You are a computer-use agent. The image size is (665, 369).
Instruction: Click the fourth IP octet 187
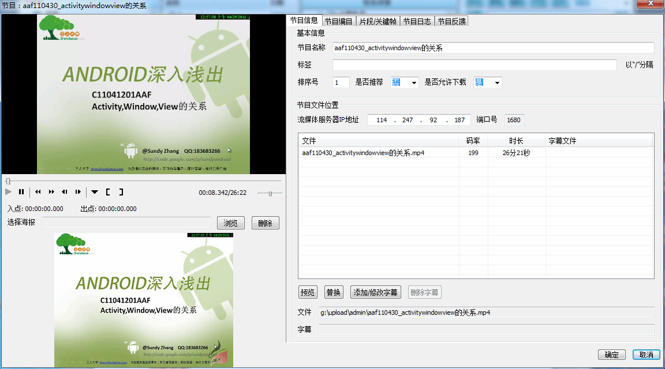coord(459,120)
